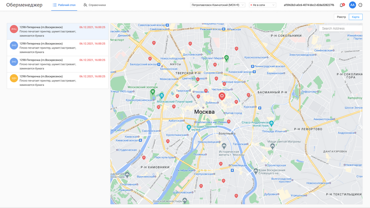The image size is (370, 208).
Task: Click the yellow ЗДН badge icon
Action: coord(14,78)
